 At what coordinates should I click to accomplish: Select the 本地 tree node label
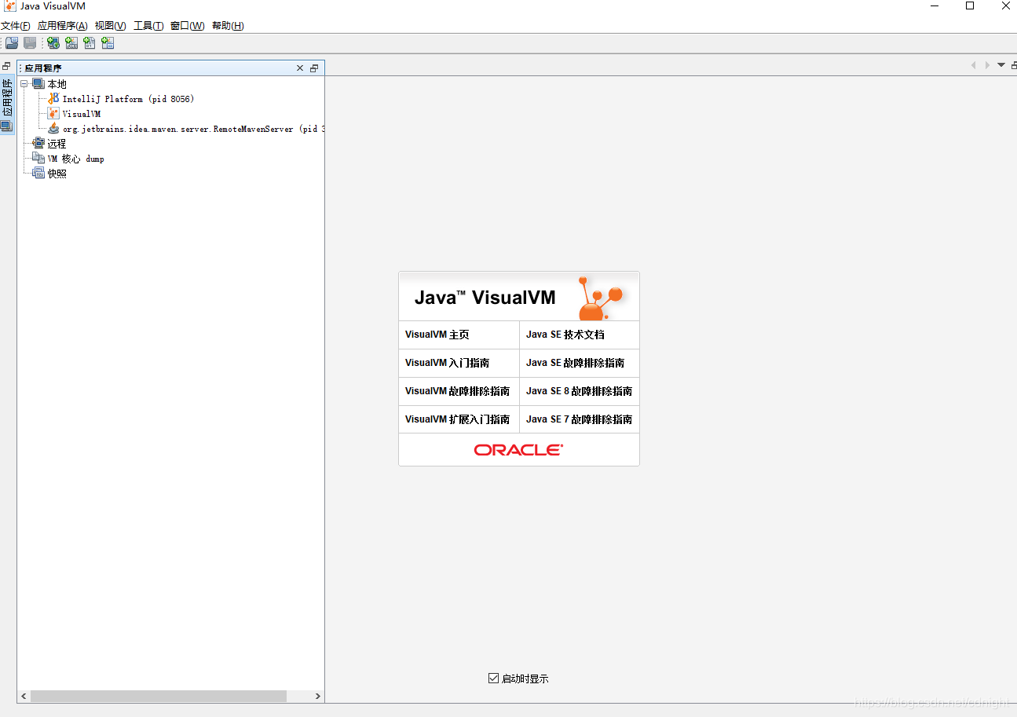[57, 84]
